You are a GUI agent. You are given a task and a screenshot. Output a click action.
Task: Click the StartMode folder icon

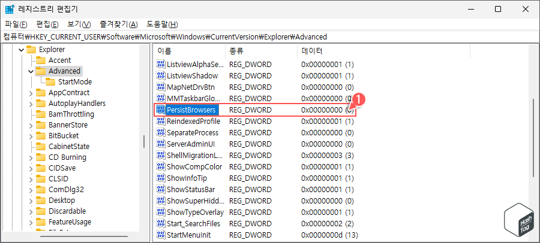tap(50, 82)
